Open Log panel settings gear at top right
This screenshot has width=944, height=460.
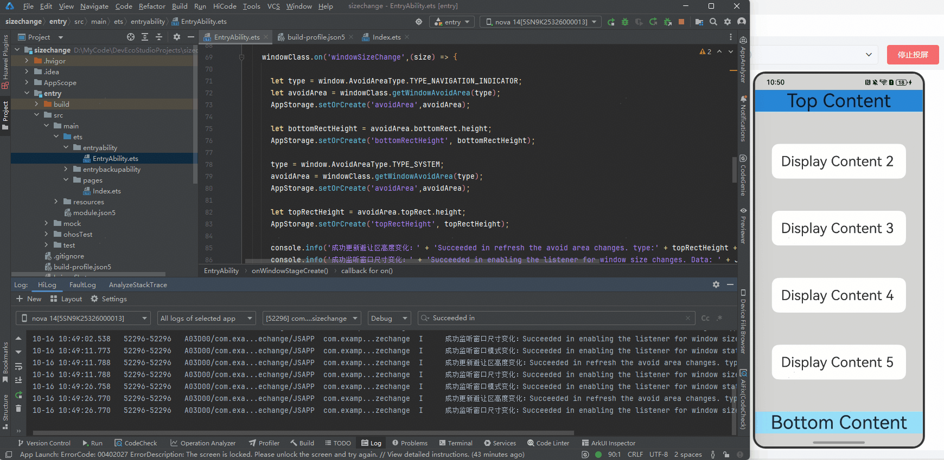(x=716, y=284)
